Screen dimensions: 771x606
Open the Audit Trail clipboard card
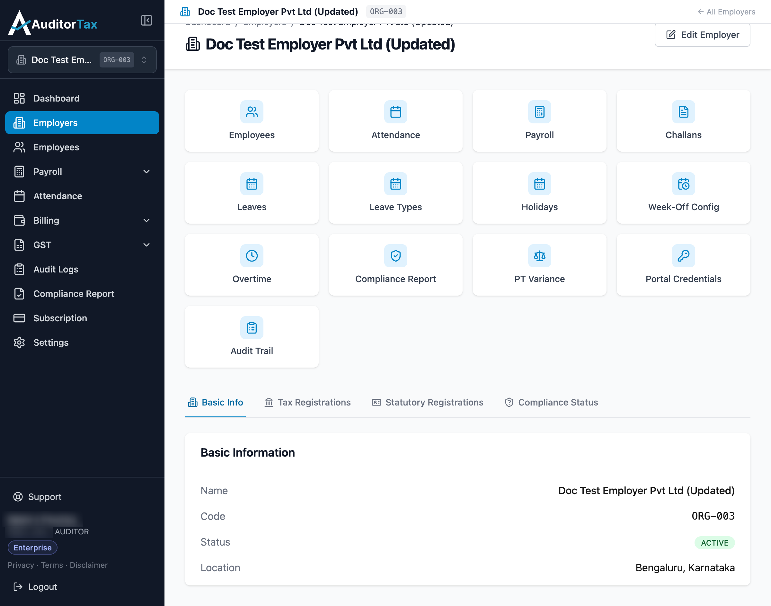(x=252, y=337)
